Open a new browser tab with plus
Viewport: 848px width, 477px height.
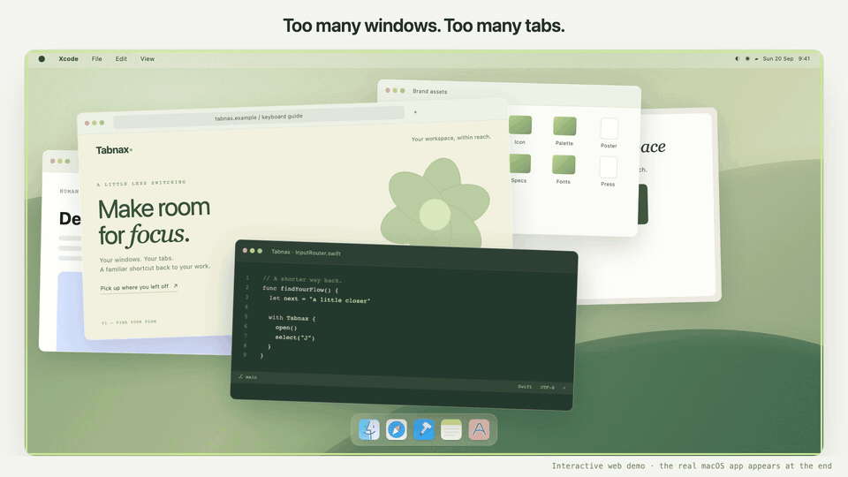(x=415, y=112)
